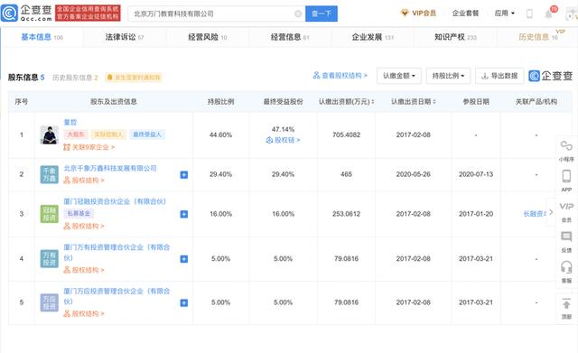Open 长融资 related product link
578x353 pixels.
[x=535, y=214]
